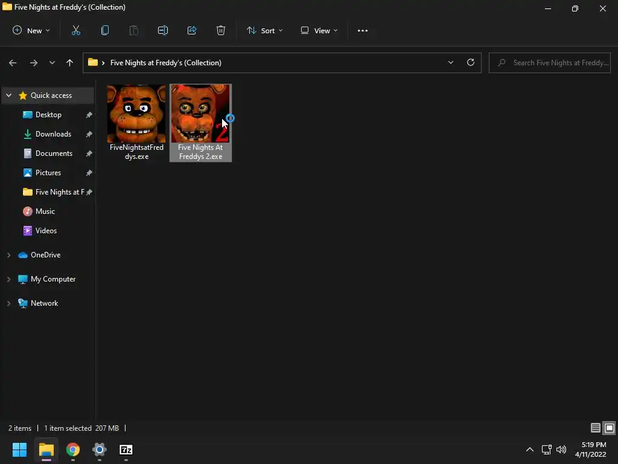Select OneDrive in the sidebar
Image resolution: width=618 pixels, height=464 pixels.
45,256
